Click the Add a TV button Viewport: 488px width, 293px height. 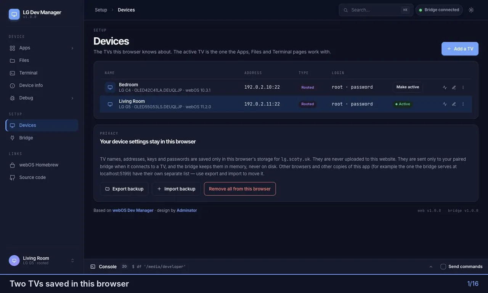[460, 49]
